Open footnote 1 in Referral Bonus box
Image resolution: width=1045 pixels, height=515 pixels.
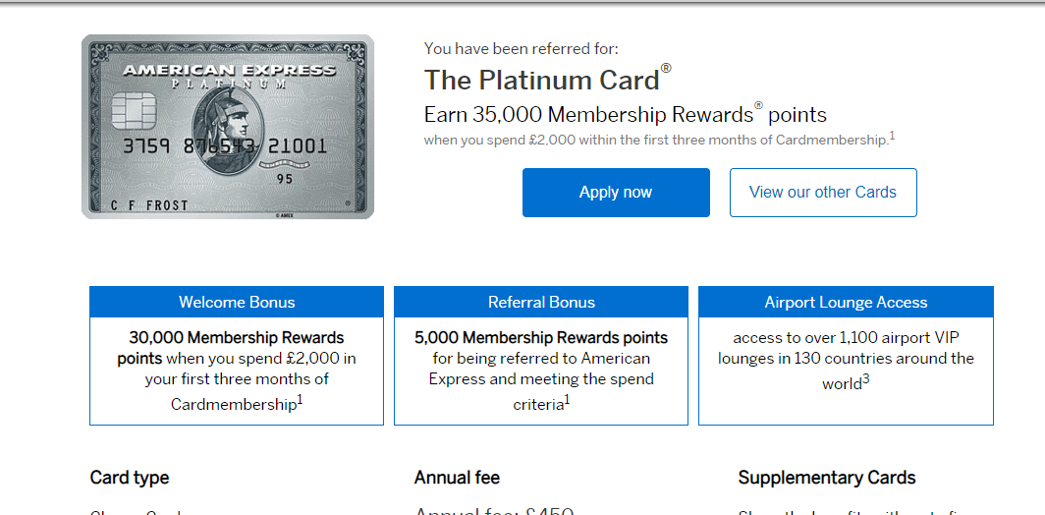567,399
